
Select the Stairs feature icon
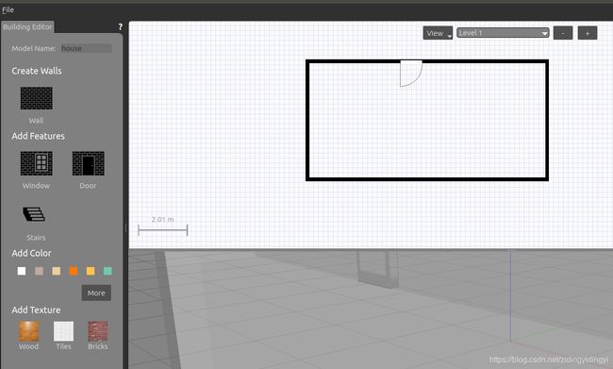coord(34,214)
